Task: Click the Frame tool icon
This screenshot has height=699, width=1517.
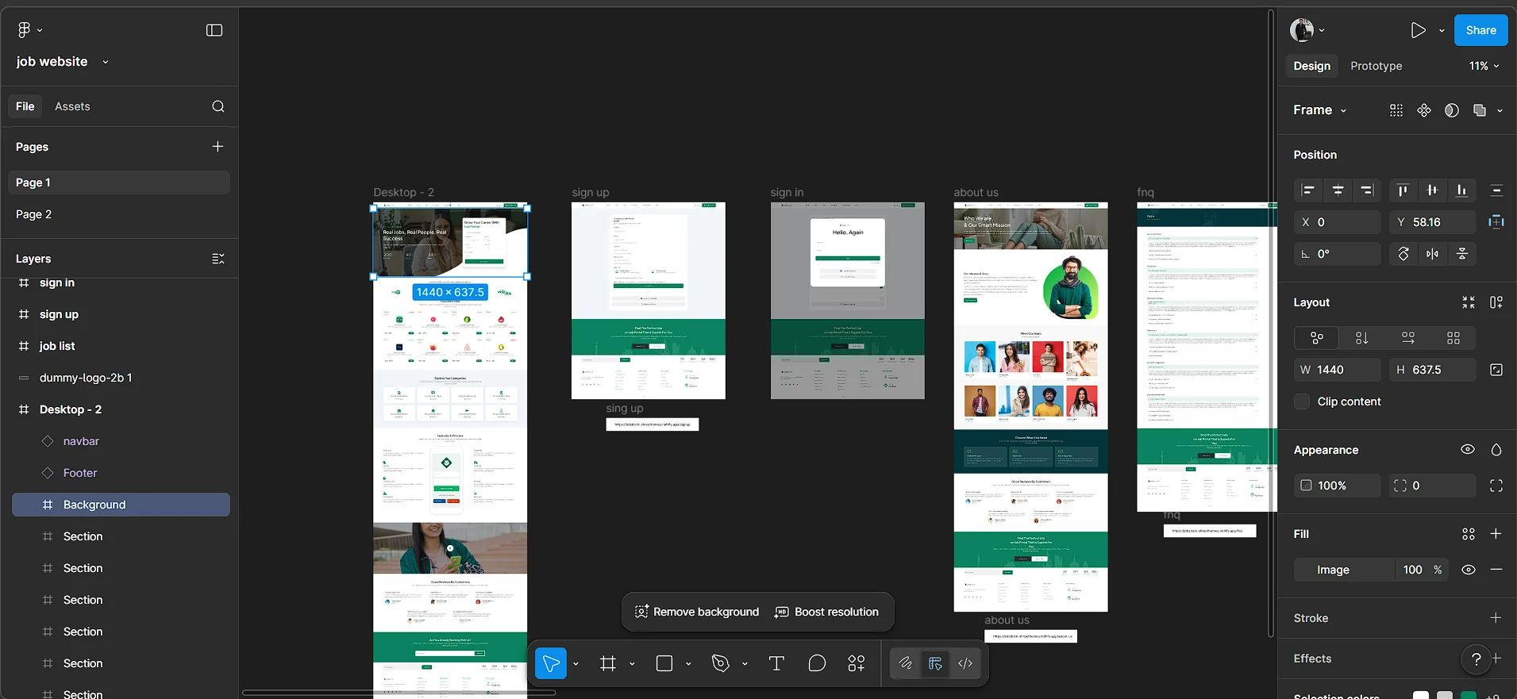Action: click(x=608, y=663)
